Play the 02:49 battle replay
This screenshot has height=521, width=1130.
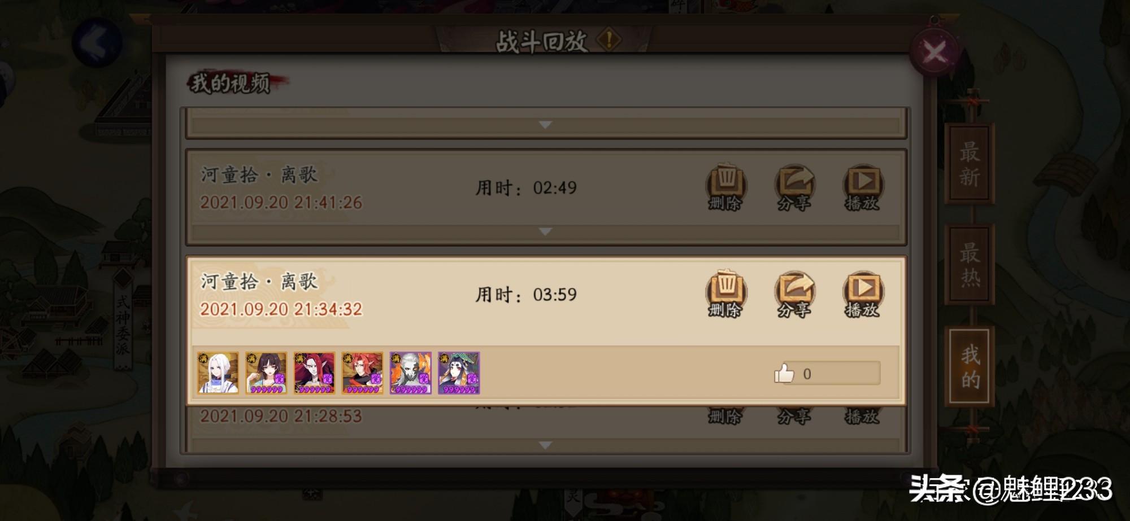coord(862,187)
